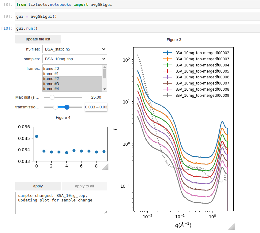This screenshot has width=260, height=233.
Task: Click the apply to all button
Action: tap(85, 186)
